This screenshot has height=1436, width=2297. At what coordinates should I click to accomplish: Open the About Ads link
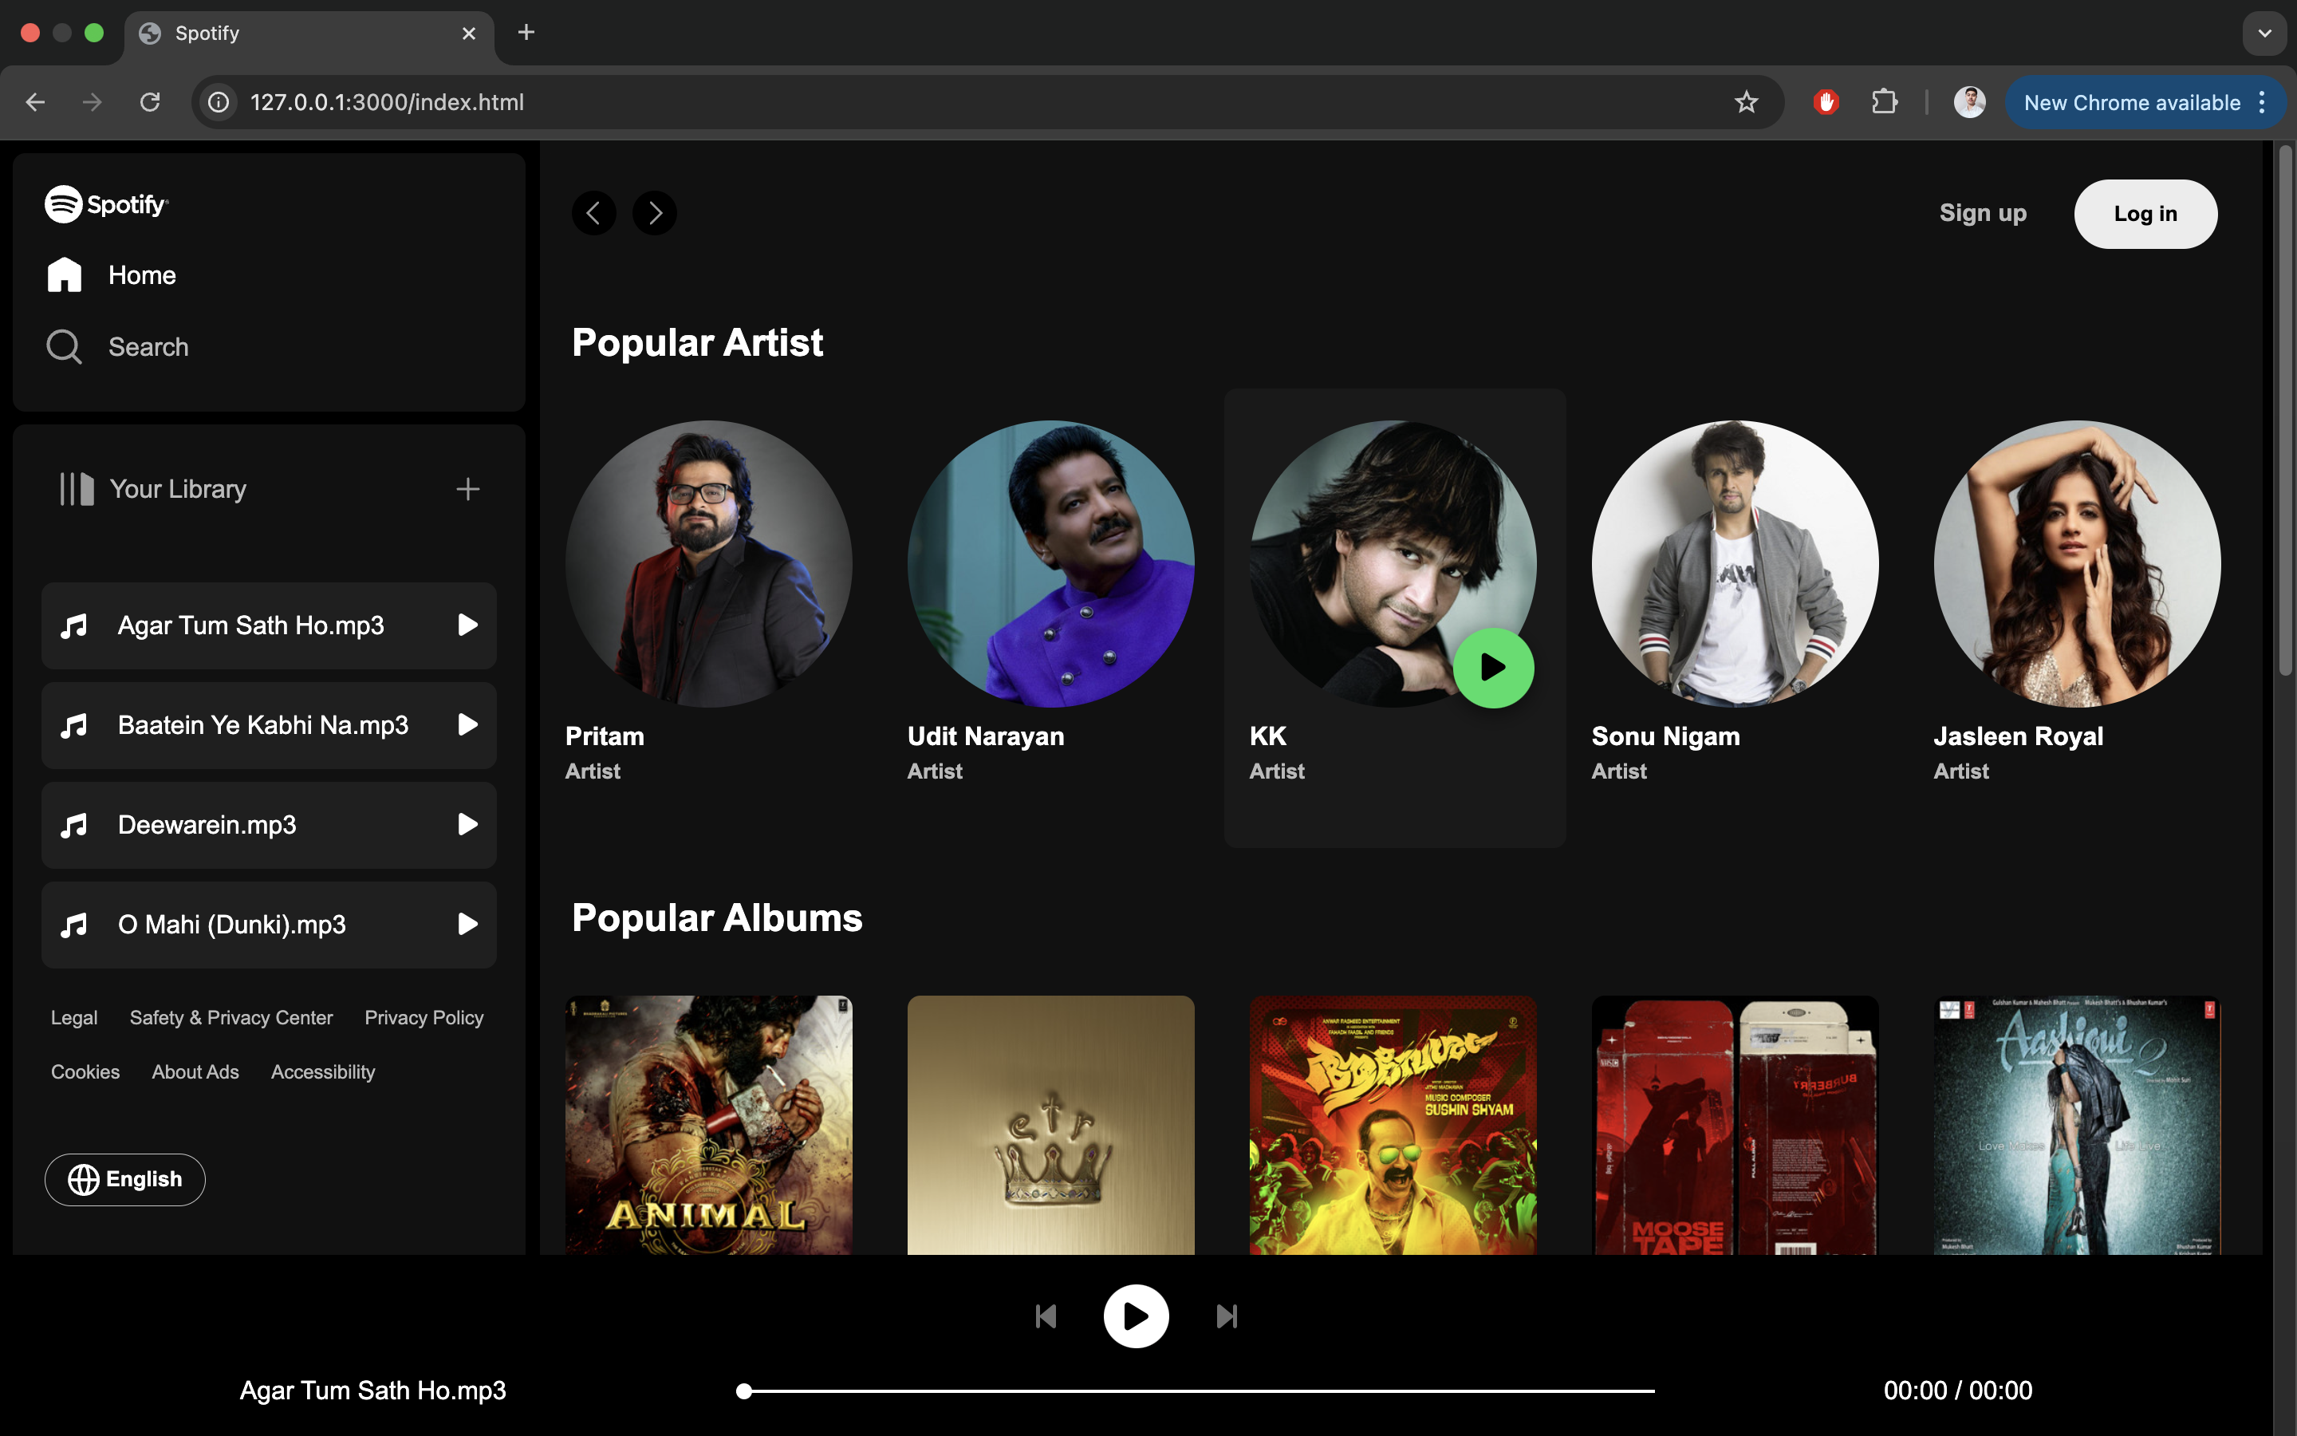click(195, 1071)
